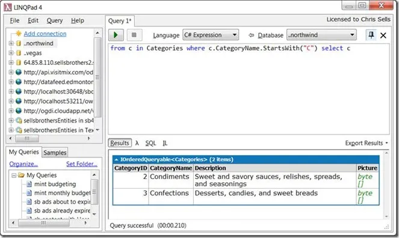Screen dimensions: 399x238
Task: Click the file icon of sb ads already expired
Action: 29,210
